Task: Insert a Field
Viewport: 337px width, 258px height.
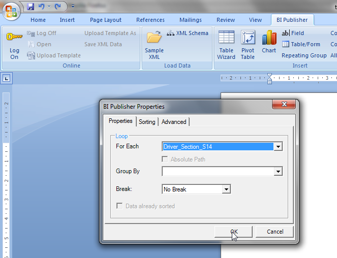Action: tap(293, 33)
